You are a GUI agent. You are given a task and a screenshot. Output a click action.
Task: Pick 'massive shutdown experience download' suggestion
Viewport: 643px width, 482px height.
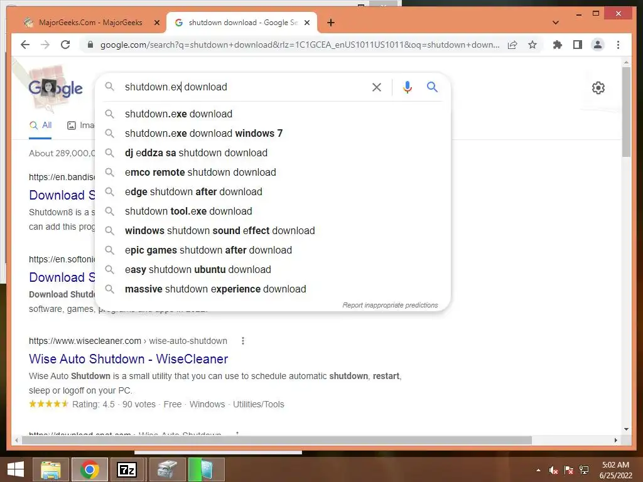273,289
